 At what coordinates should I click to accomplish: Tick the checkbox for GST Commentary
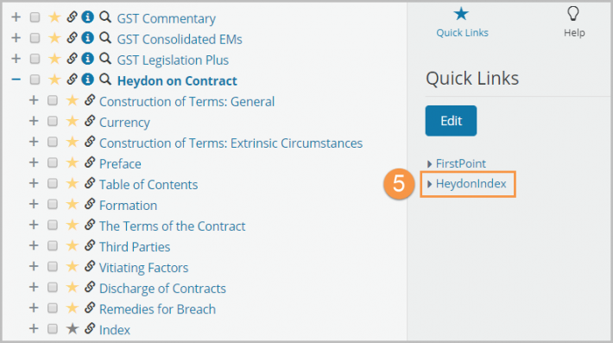[35, 17]
